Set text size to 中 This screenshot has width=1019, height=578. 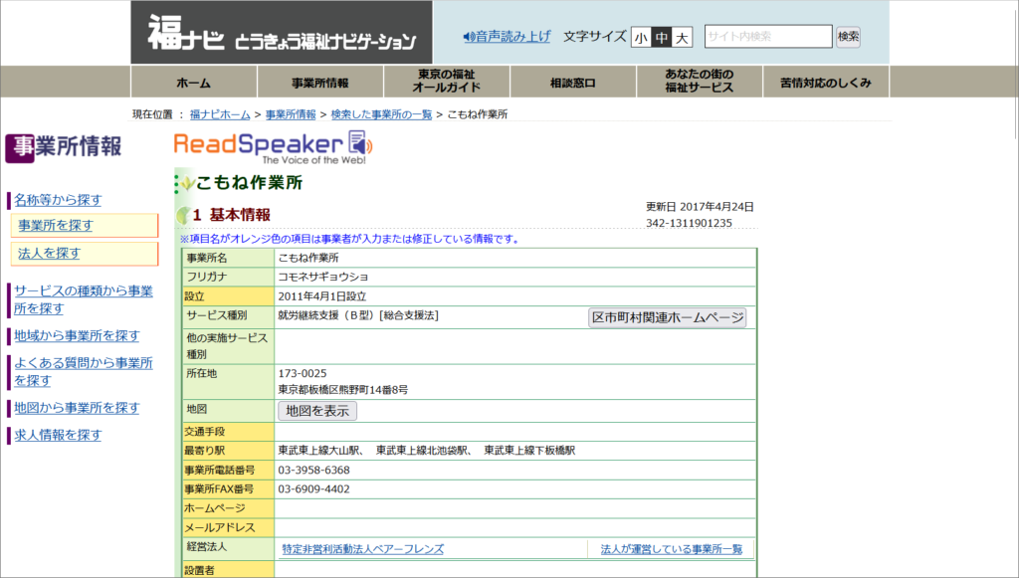(661, 38)
